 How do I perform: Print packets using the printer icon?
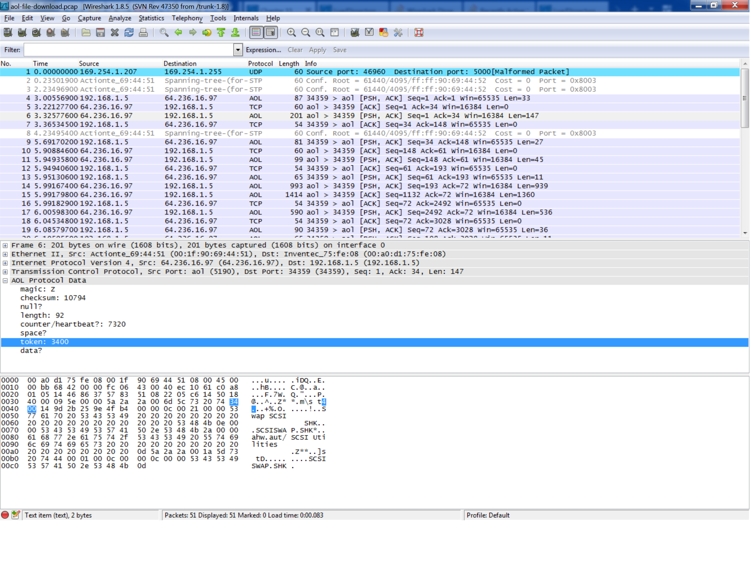[143, 33]
